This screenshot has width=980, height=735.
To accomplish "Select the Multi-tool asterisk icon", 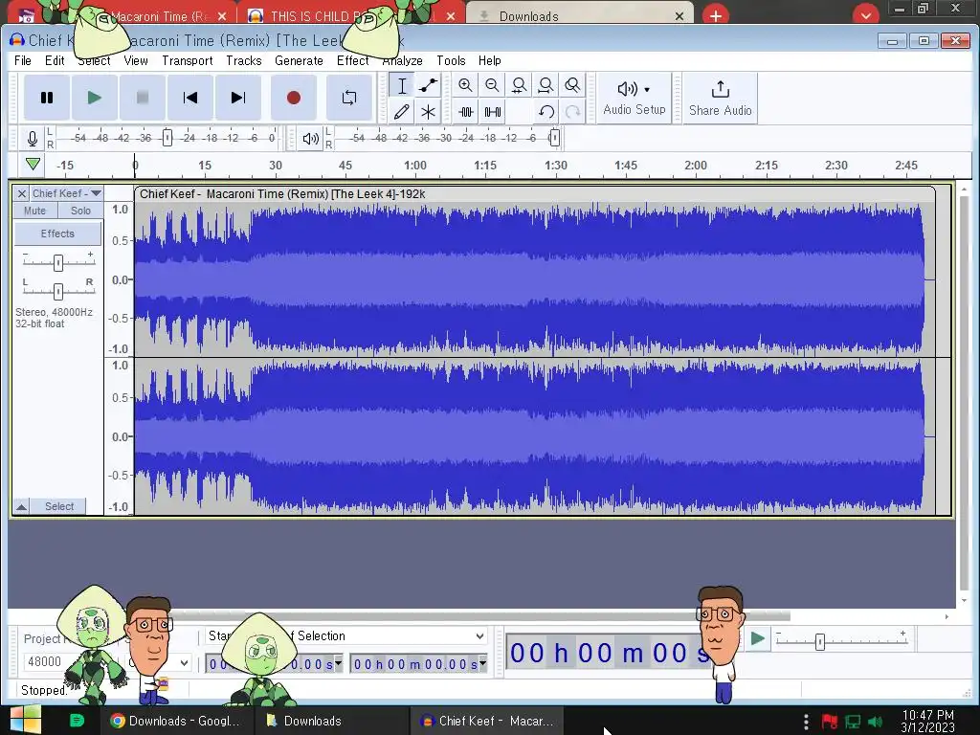I will point(428,112).
